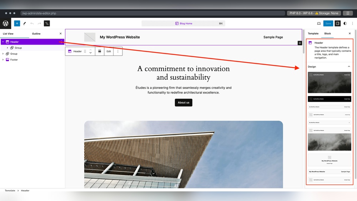This screenshot has height=201, width=357.
Task: Select the Footer item in List View
Action: [x=14, y=60]
